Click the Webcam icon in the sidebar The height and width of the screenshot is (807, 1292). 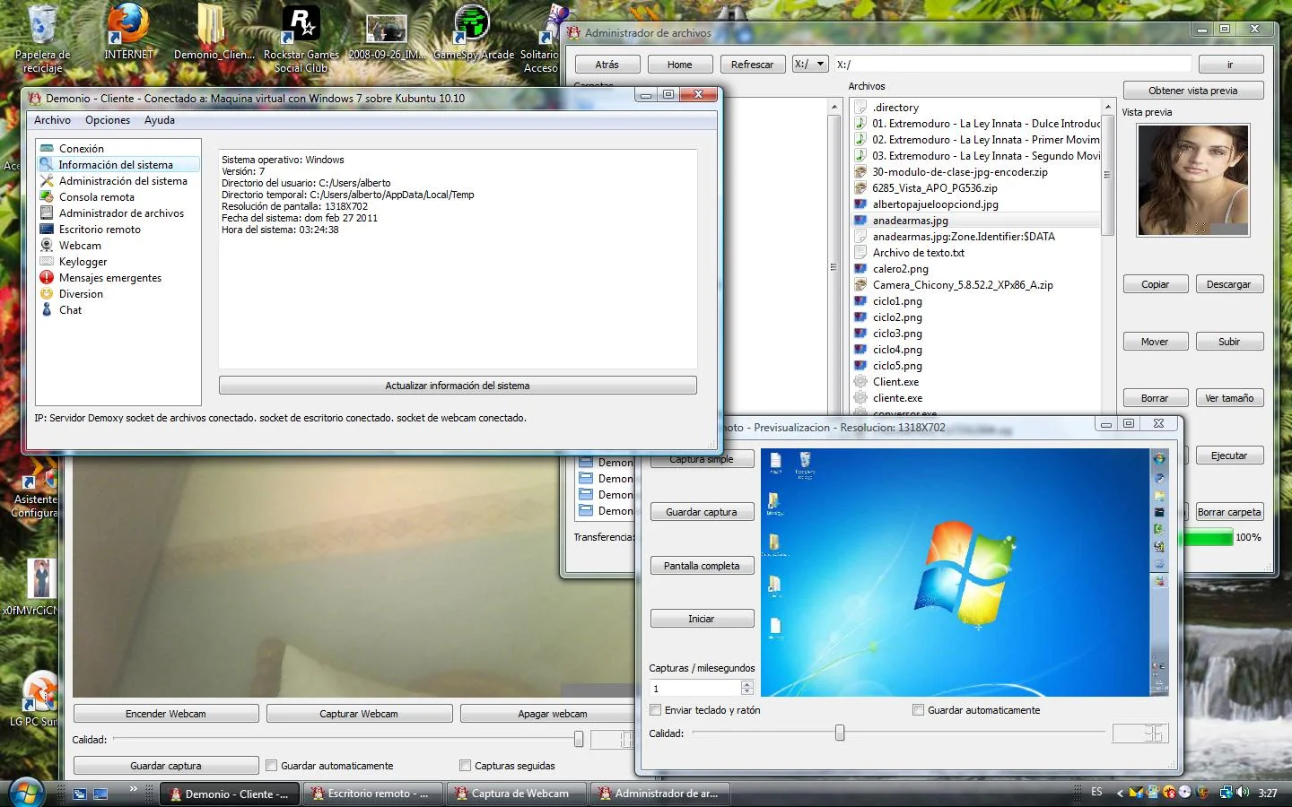pos(47,246)
